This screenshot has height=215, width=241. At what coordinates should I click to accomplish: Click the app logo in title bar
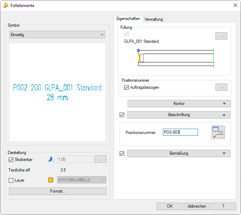[x=6, y=6]
